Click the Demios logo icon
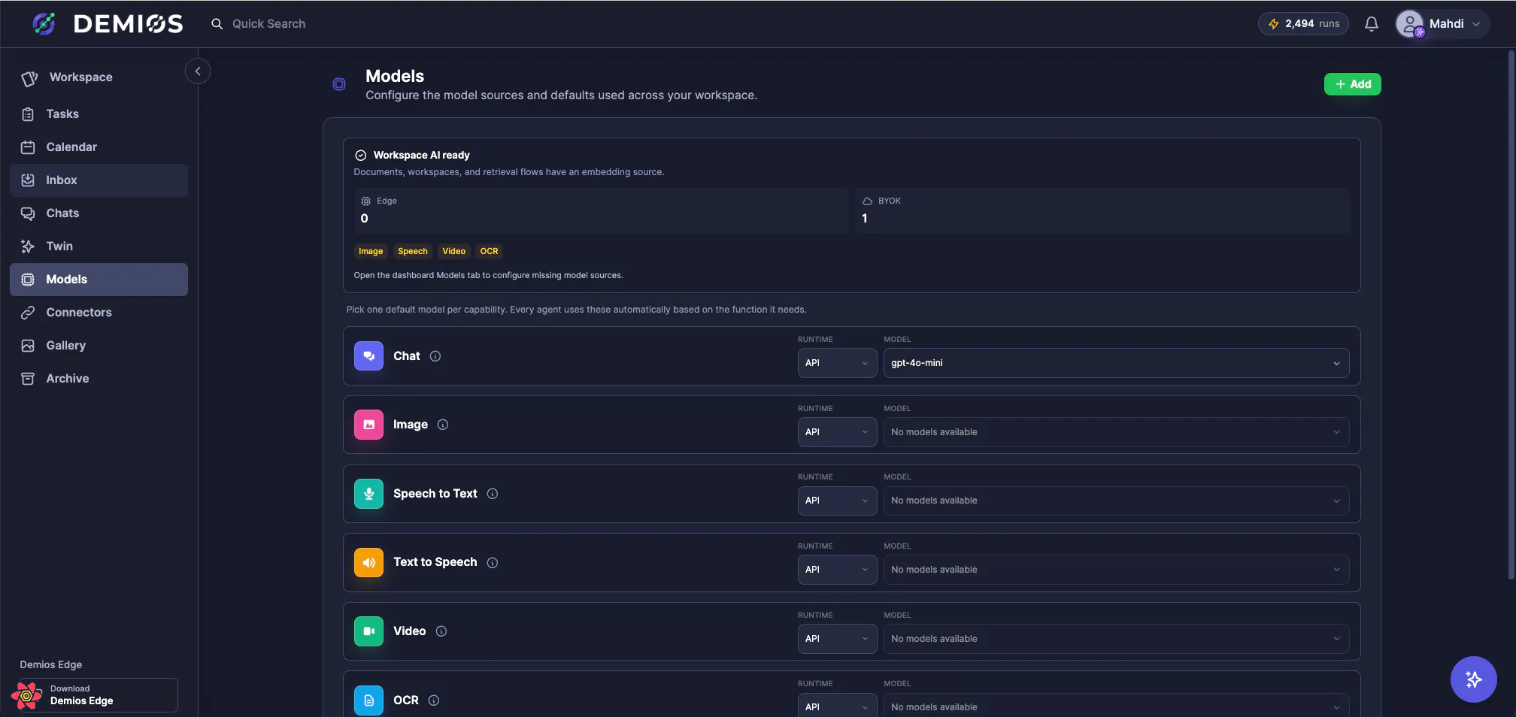This screenshot has height=717, width=1516. 44,24
